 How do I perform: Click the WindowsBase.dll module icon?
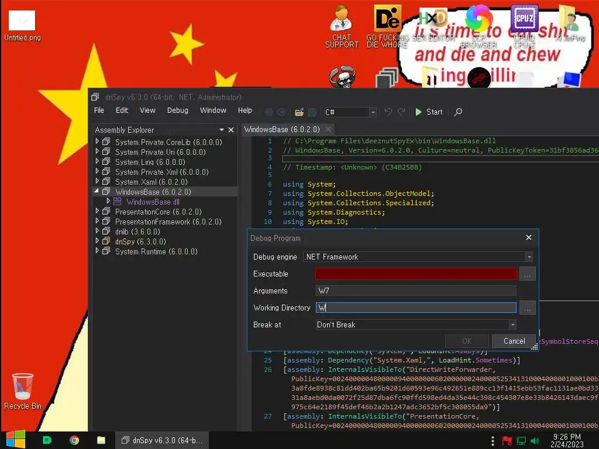tap(117, 201)
